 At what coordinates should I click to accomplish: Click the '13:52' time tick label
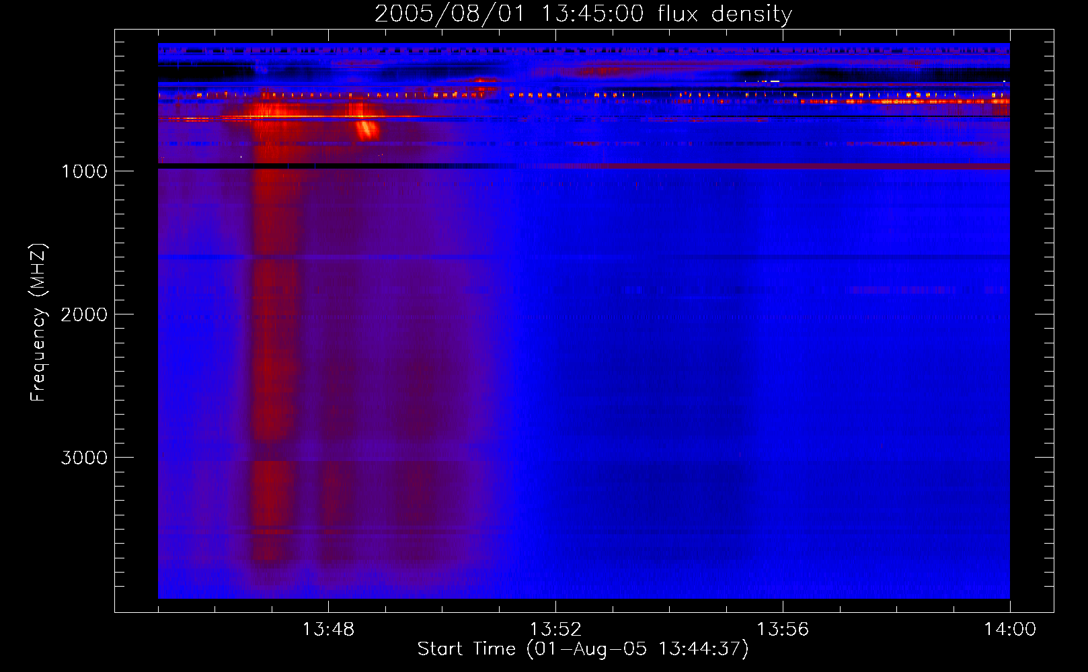[x=555, y=630]
